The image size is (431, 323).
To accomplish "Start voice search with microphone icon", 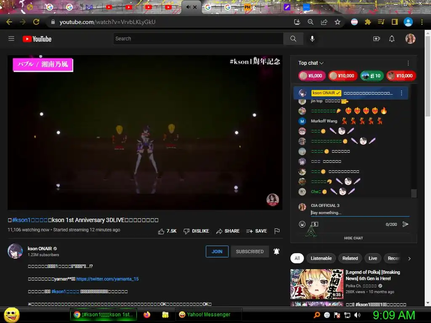I will [312, 39].
